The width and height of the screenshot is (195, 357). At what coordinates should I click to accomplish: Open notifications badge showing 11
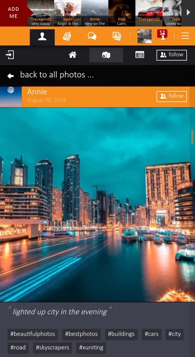162,34
